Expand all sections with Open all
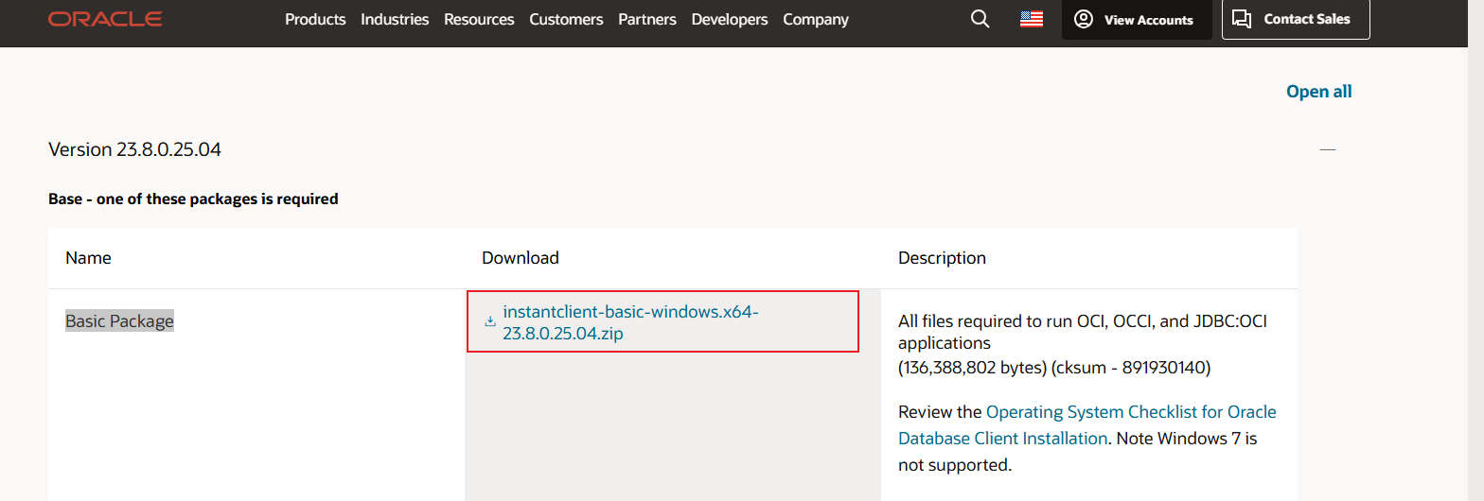This screenshot has height=501, width=1484. coord(1318,92)
